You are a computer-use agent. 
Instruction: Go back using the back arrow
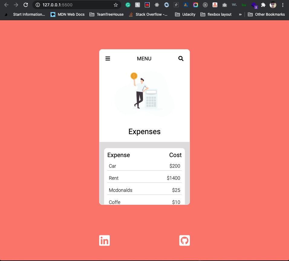tap(6, 5)
